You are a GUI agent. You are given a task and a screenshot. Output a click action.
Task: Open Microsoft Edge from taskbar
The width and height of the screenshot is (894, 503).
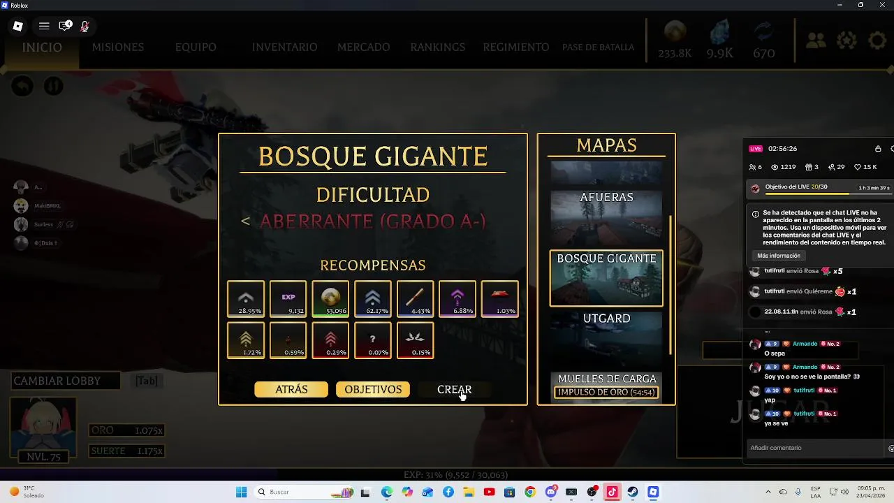tap(387, 492)
